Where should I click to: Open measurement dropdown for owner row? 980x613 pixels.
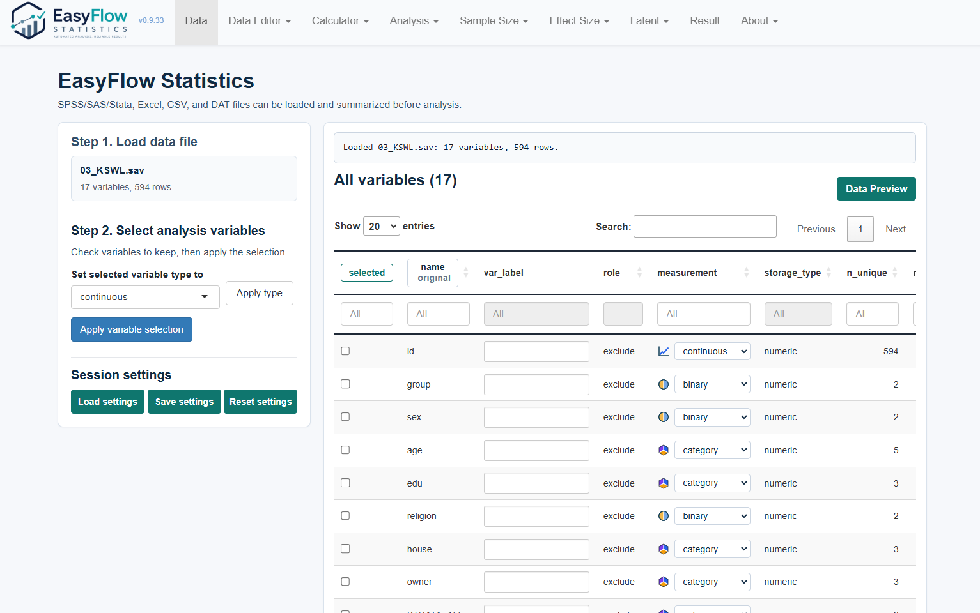[712, 582]
